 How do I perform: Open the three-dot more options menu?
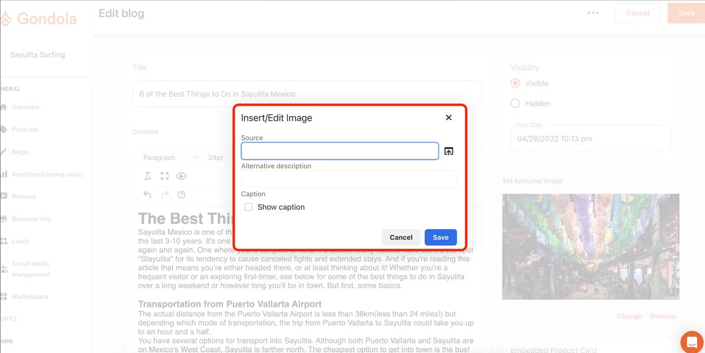(593, 13)
